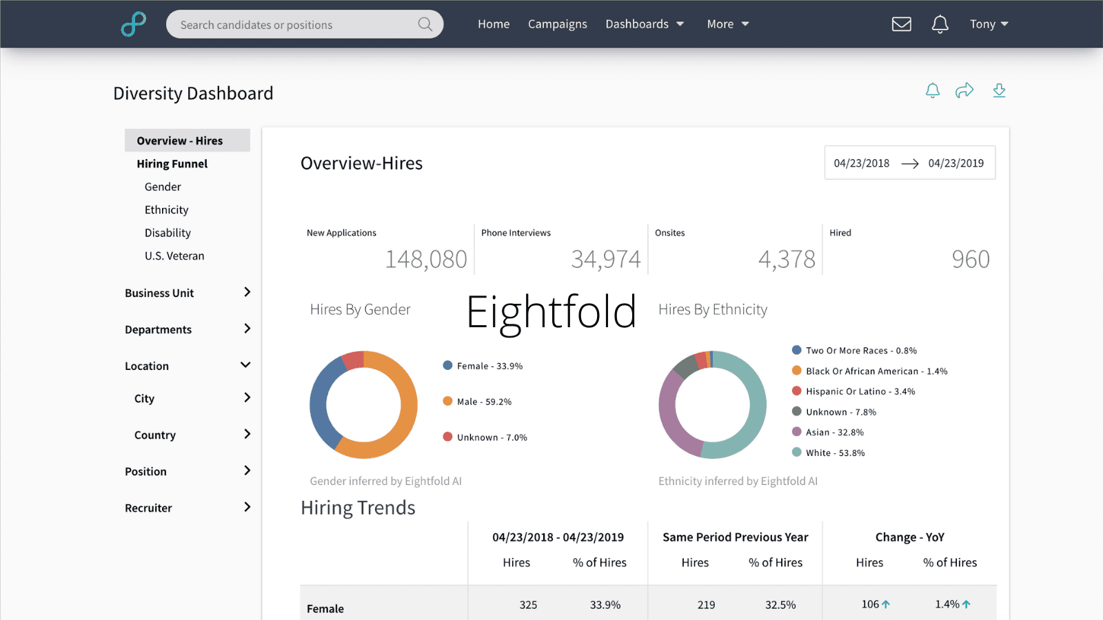The image size is (1103, 620).
Task: Click the White legend color dot
Action: point(797,452)
